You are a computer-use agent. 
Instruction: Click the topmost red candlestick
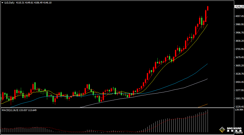tap(208, 8)
